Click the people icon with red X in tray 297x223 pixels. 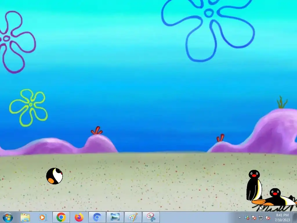[x=247, y=217]
